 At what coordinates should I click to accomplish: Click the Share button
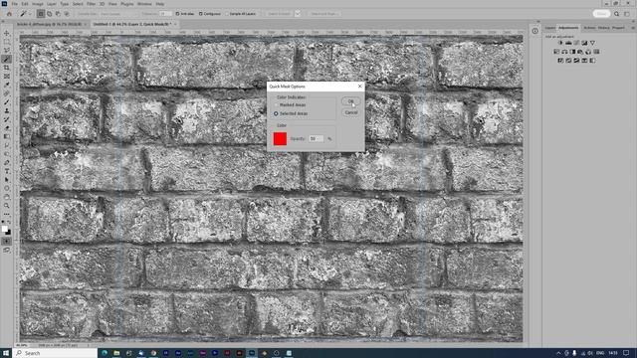tap(601, 13)
